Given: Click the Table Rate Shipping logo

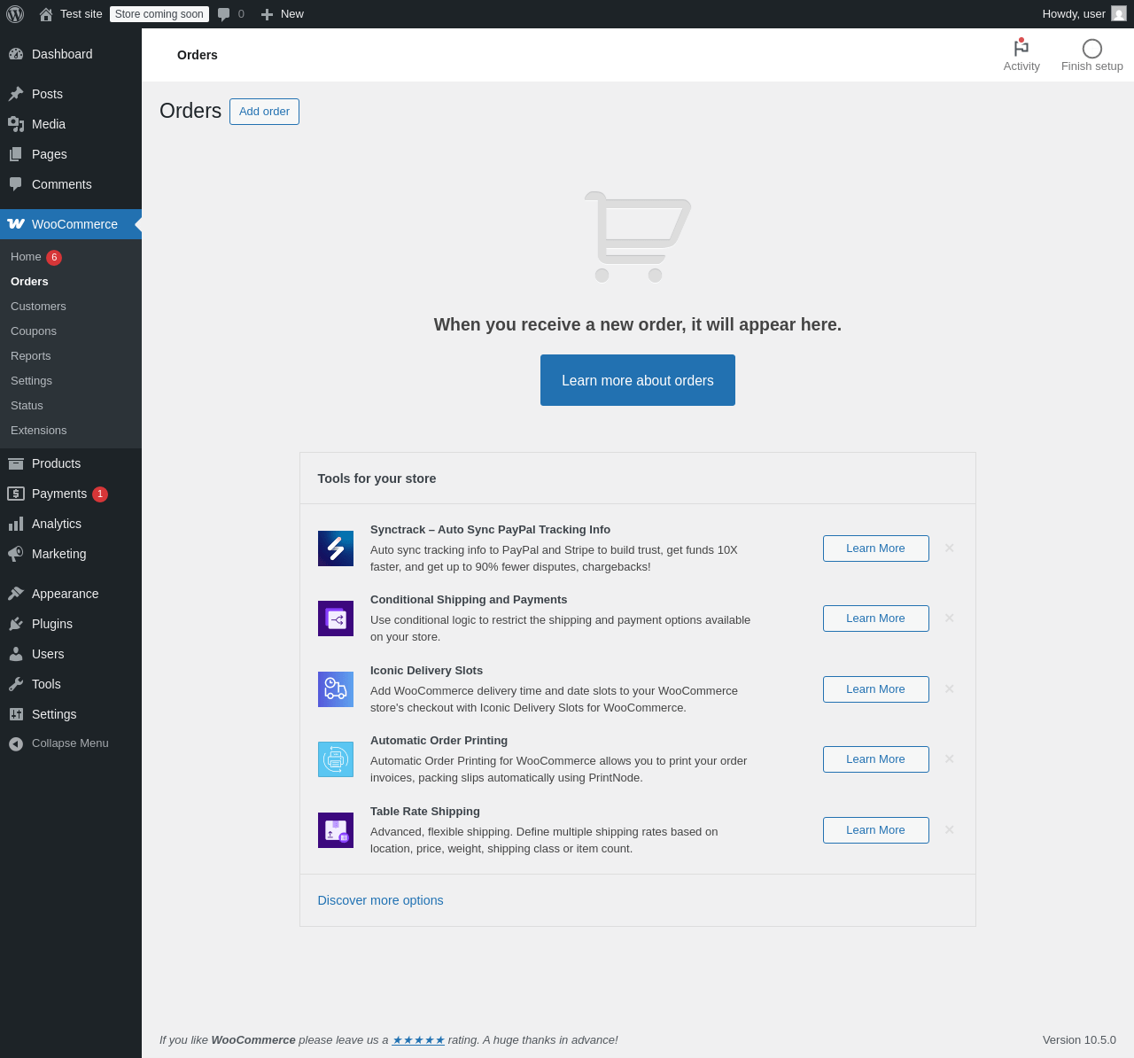Looking at the screenshot, I should [x=336, y=830].
